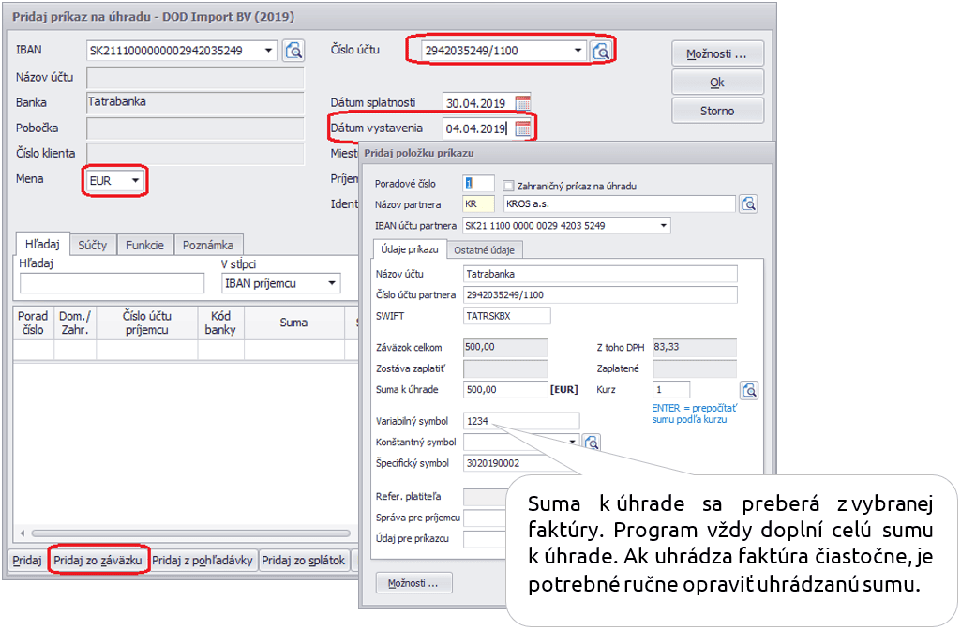Click the Hľadaj search text field

click(112, 283)
